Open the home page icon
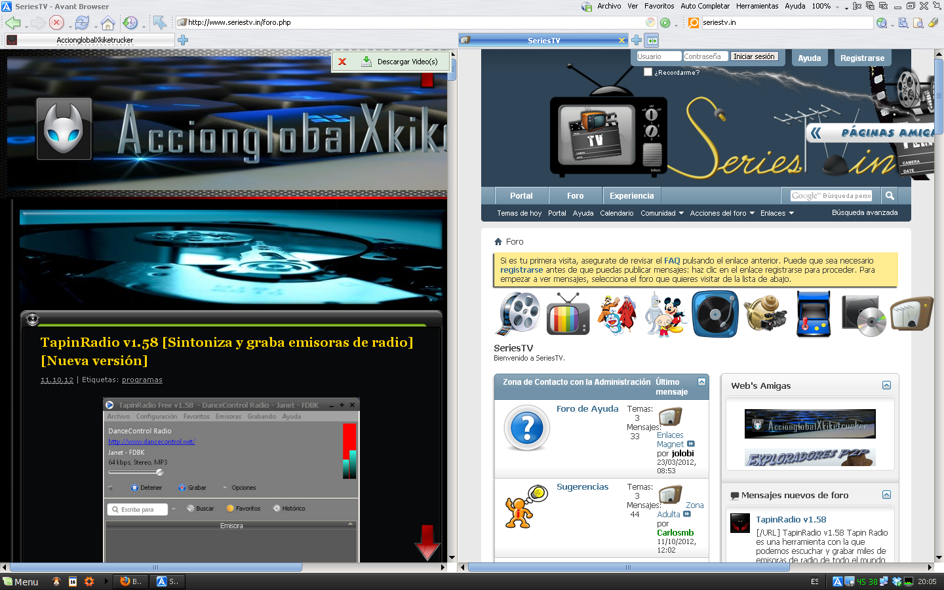 point(108,23)
